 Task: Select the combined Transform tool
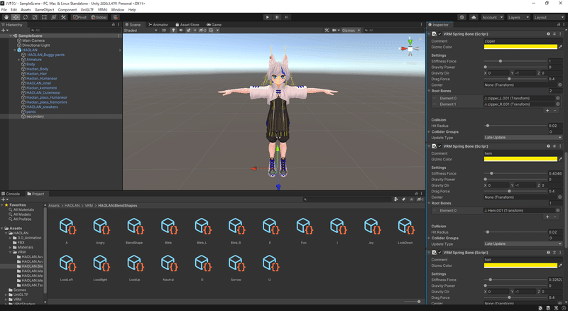[x=54, y=17]
